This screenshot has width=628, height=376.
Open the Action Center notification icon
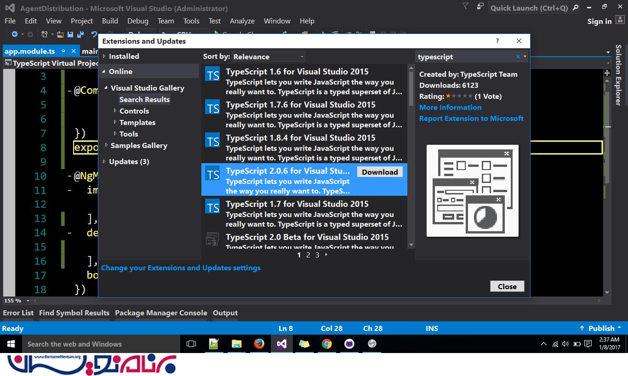(x=588, y=344)
